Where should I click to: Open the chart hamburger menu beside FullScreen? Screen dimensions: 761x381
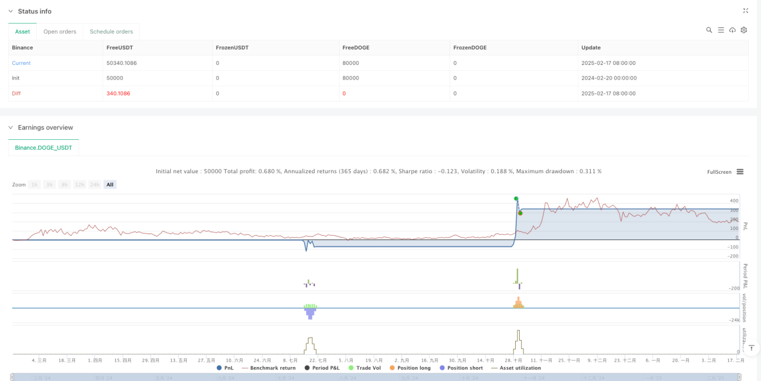click(740, 171)
